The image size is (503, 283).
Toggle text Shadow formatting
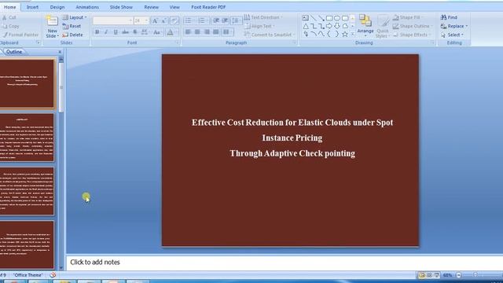[x=134, y=32]
